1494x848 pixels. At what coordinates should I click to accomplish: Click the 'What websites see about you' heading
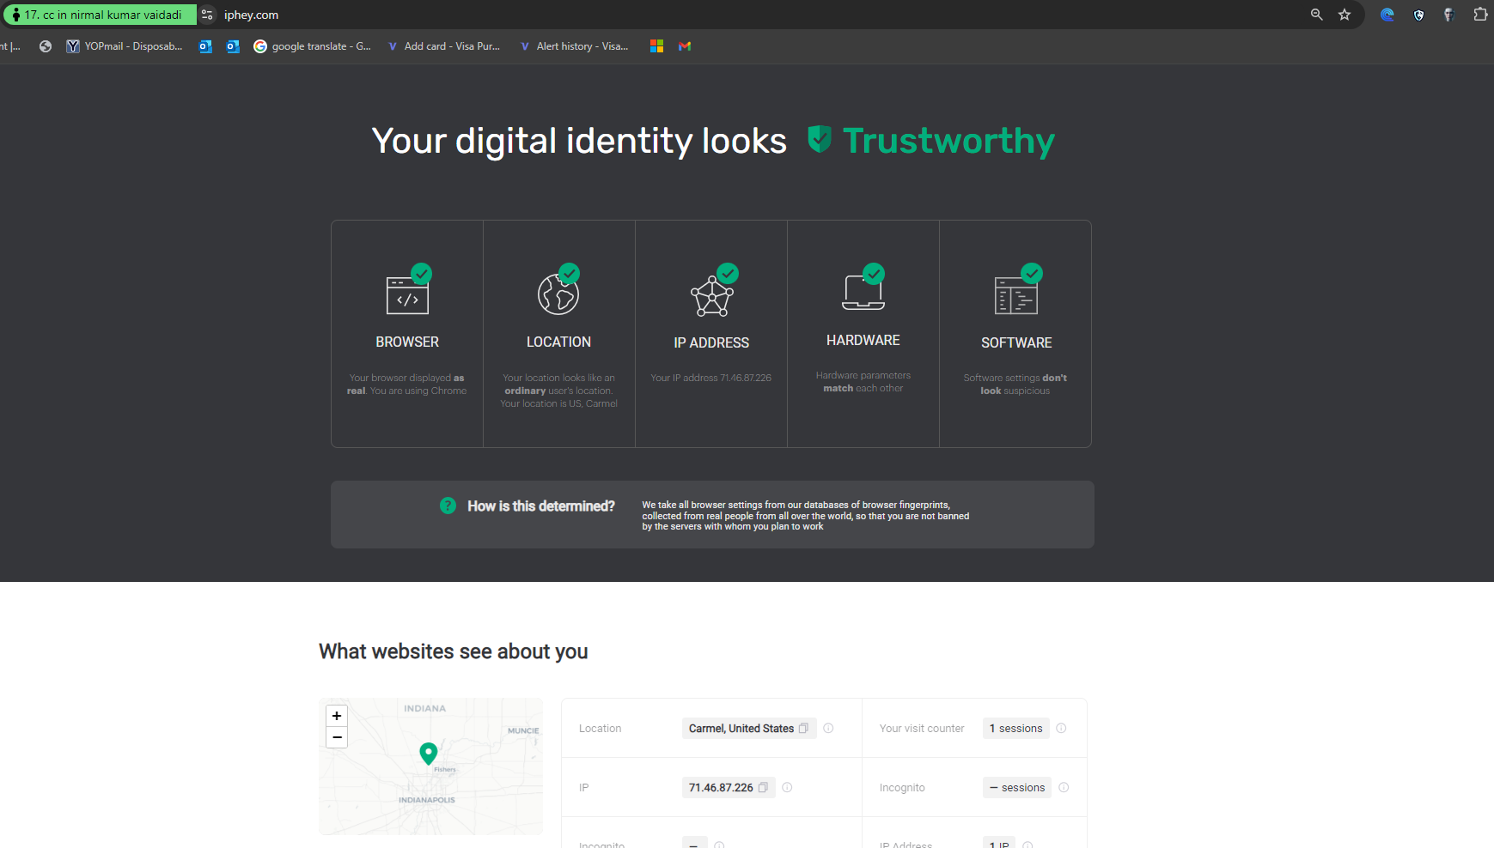pos(454,651)
